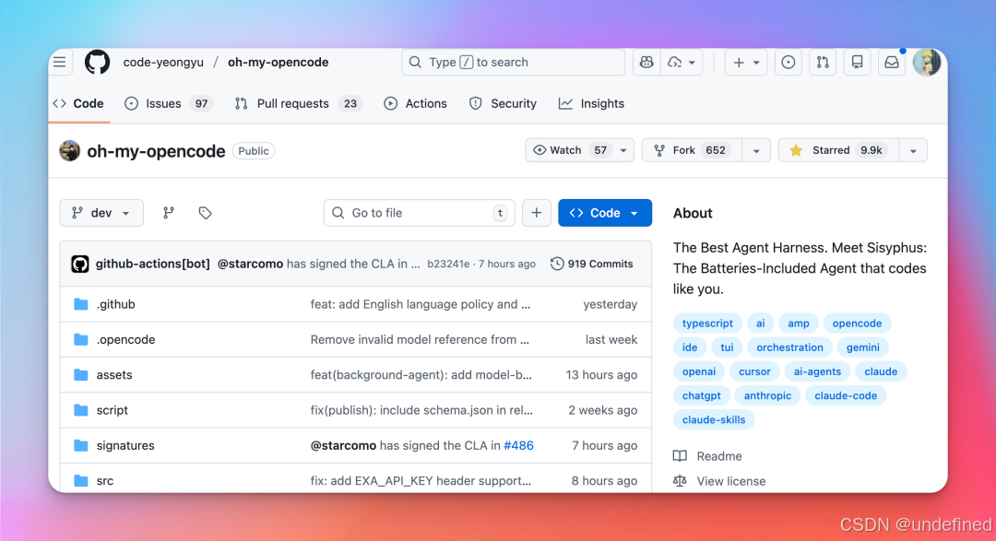Open commit 'fix: add EXA_API_KEY header support'
Screen dimensions: 996x541
coord(421,481)
